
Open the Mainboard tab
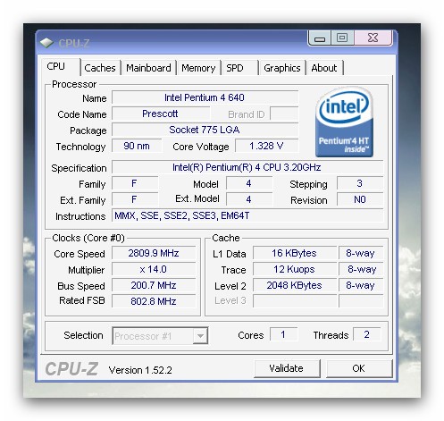(148, 68)
